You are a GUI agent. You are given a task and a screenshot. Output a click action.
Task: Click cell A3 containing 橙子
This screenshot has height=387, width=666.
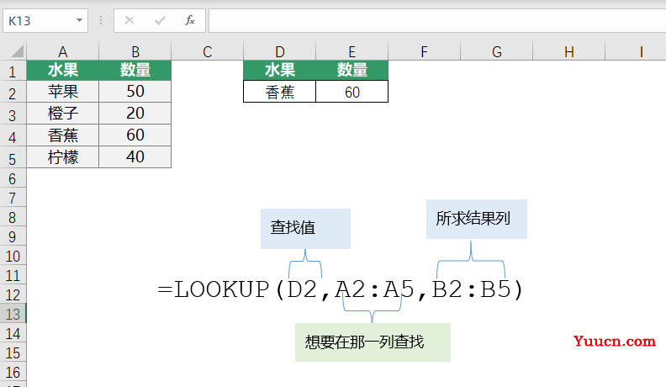63,114
